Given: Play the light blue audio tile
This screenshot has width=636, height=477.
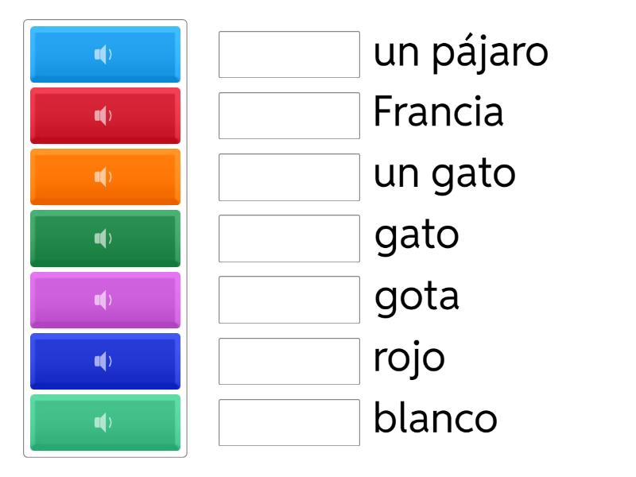Looking at the screenshot, I should [x=105, y=55].
